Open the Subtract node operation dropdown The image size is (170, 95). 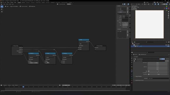[34, 58]
